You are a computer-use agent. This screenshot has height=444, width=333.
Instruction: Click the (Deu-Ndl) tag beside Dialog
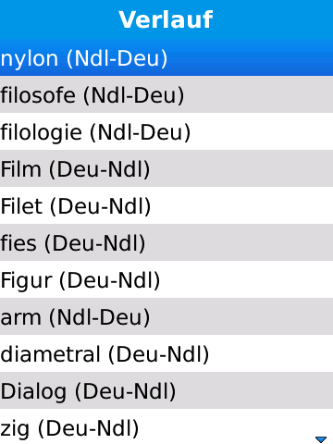click(x=126, y=391)
